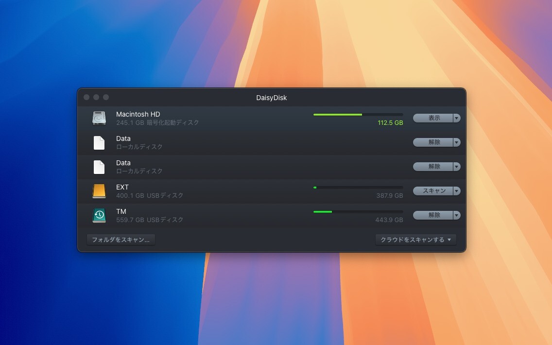The height and width of the screenshot is (345, 552).
Task: Select the Macintosh HD name text
Action: [138, 114]
